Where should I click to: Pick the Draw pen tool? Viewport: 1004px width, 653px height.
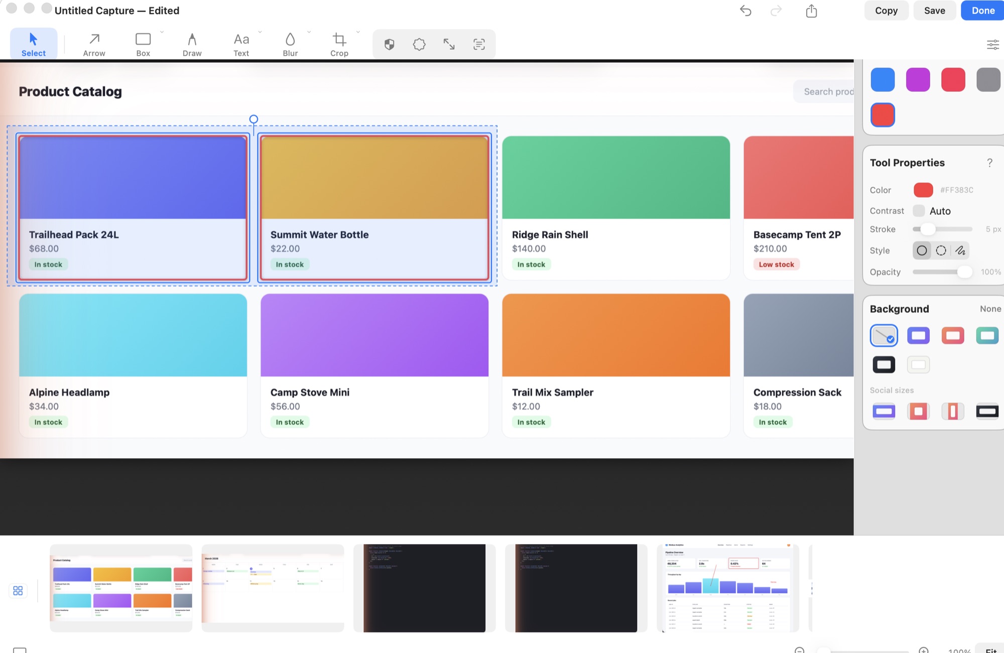click(x=192, y=44)
